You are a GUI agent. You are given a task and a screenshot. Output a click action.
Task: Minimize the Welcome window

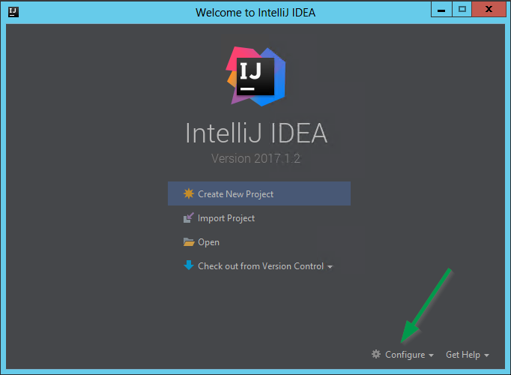[443, 10]
